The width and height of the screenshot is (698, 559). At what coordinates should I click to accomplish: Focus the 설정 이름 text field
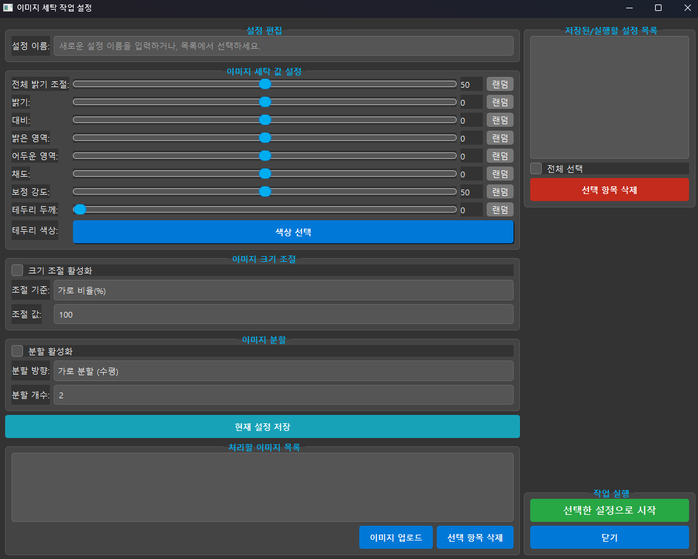coord(283,46)
